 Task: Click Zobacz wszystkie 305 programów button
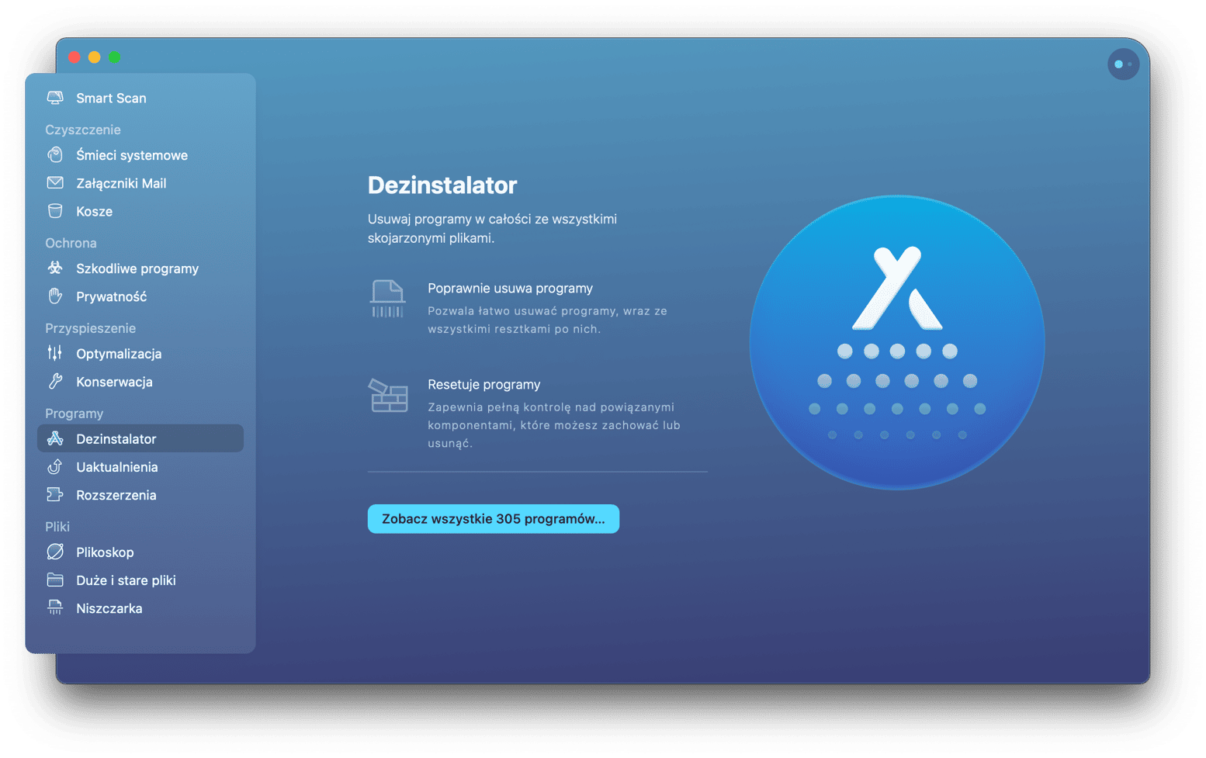point(494,519)
